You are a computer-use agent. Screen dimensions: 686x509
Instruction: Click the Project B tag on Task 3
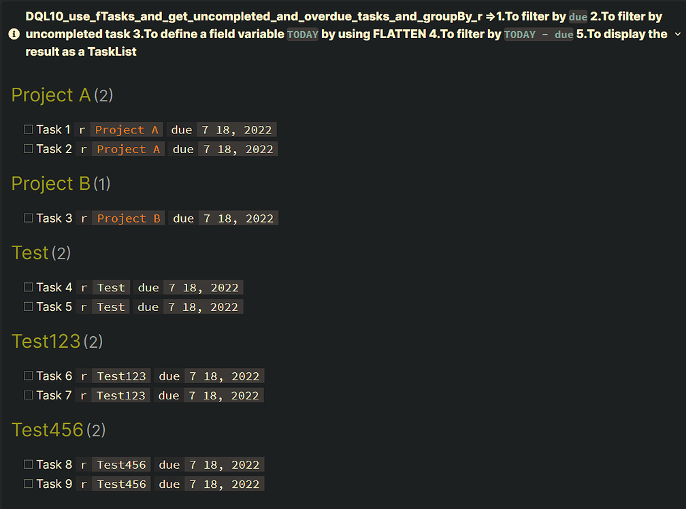pos(128,218)
